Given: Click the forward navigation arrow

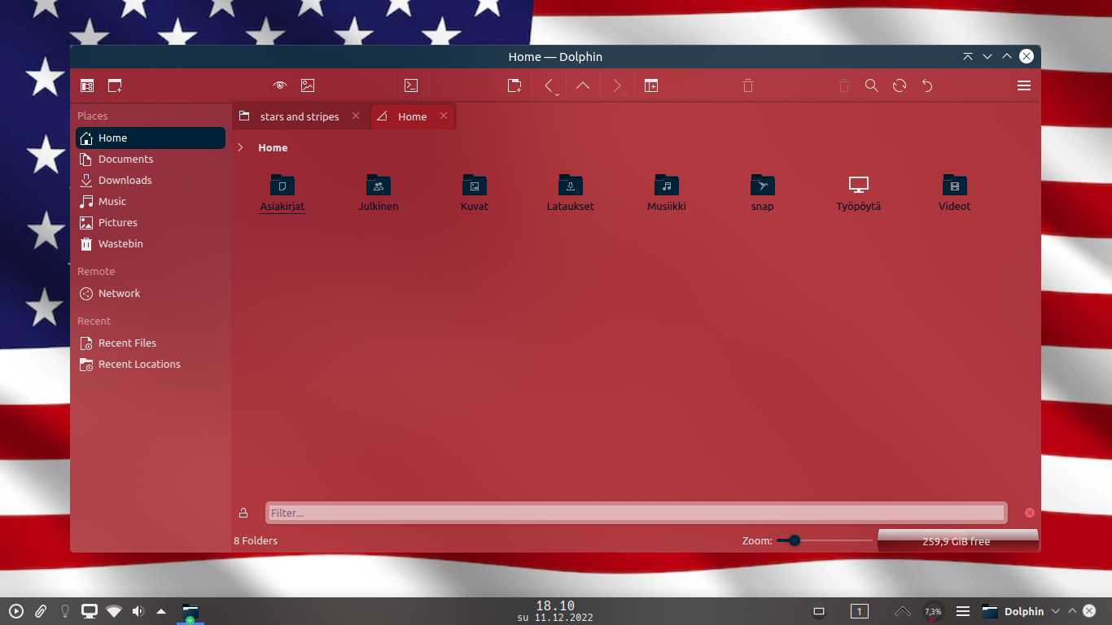Looking at the screenshot, I should point(616,85).
